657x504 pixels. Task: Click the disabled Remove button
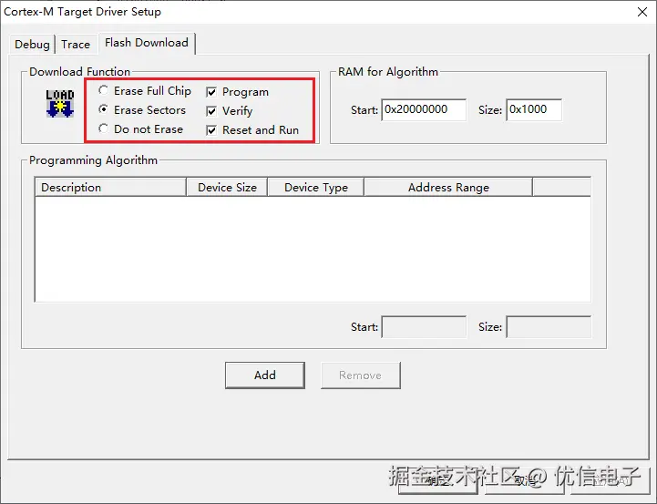click(360, 375)
